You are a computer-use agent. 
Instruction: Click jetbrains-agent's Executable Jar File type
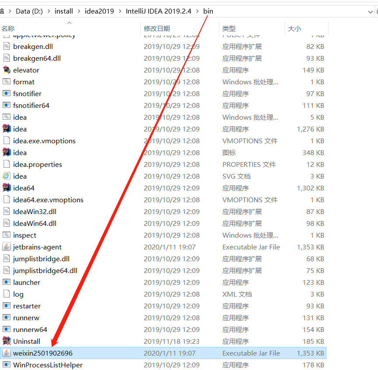(x=251, y=247)
